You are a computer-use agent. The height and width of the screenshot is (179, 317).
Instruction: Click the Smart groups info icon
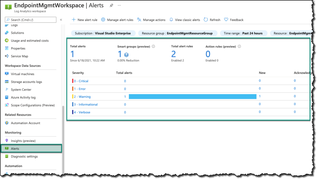click(153, 47)
